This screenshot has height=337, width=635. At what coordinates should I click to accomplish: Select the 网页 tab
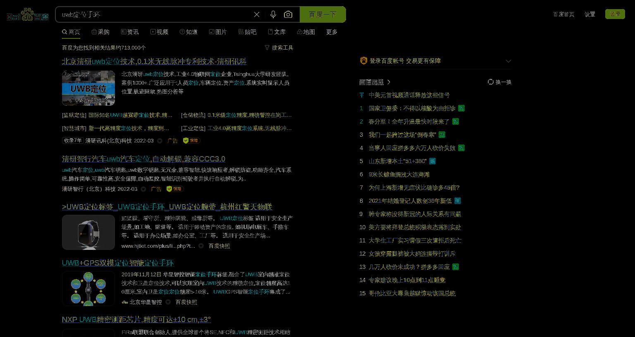click(71, 32)
